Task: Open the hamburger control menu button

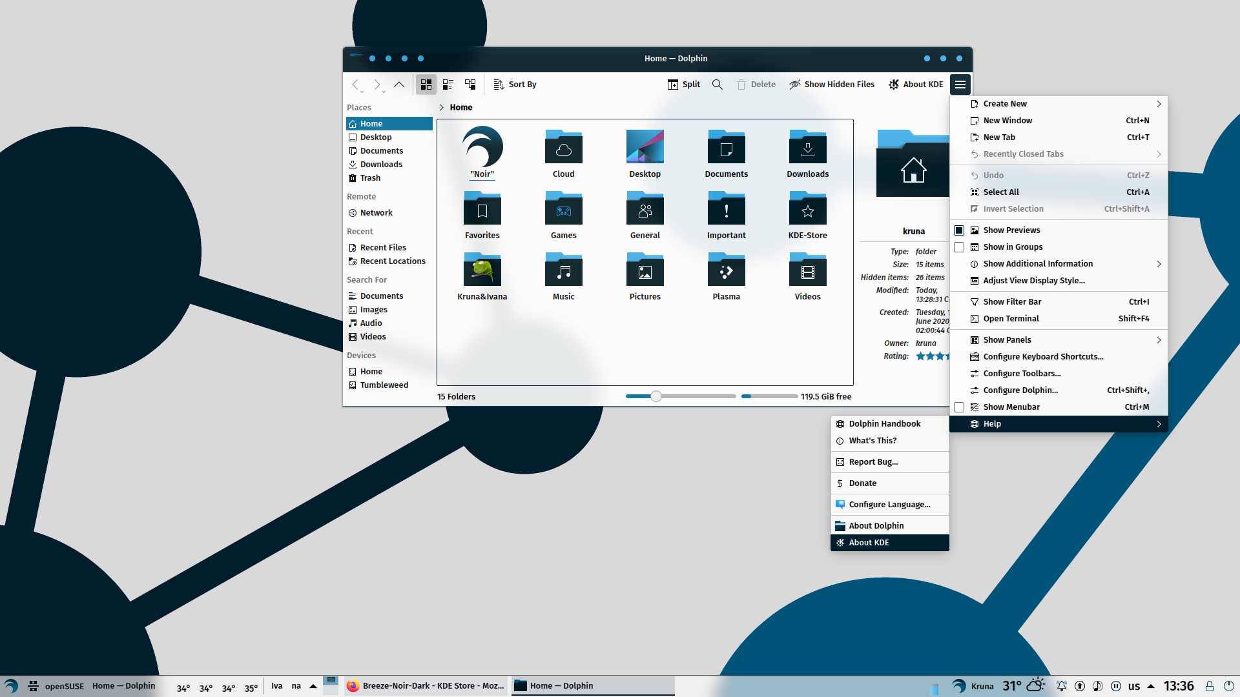Action: pos(960,85)
